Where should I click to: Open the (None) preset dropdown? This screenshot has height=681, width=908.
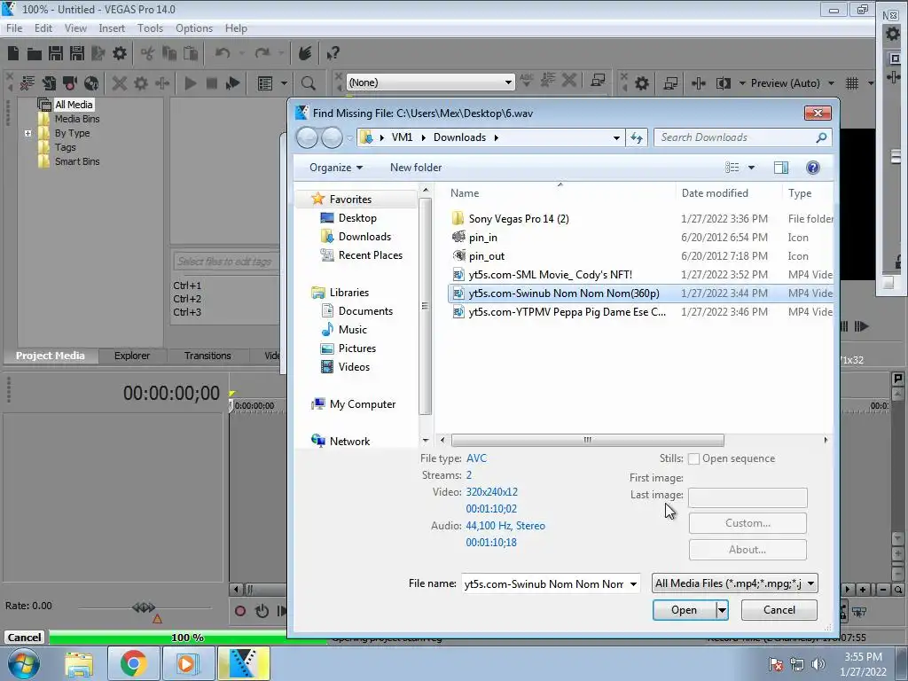click(508, 82)
